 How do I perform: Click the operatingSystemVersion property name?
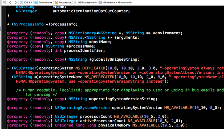pyautogui.click(x=137, y=108)
